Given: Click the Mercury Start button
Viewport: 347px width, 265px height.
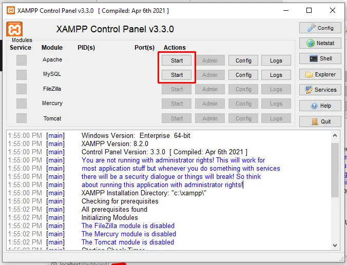Looking at the screenshot, I should point(177,104).
